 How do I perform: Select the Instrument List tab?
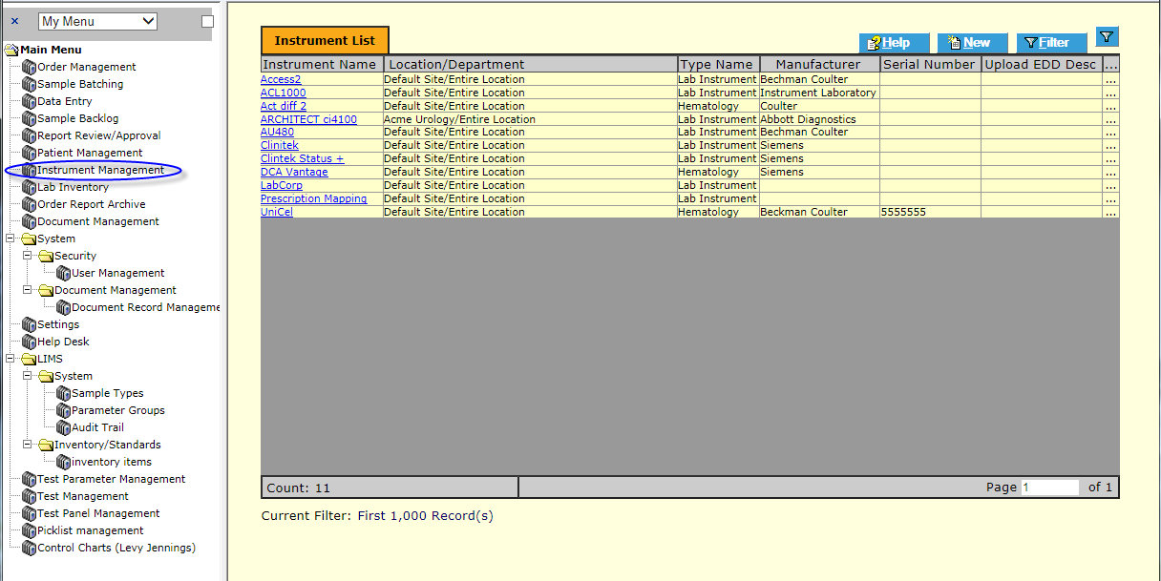click(x=325, y=41)
